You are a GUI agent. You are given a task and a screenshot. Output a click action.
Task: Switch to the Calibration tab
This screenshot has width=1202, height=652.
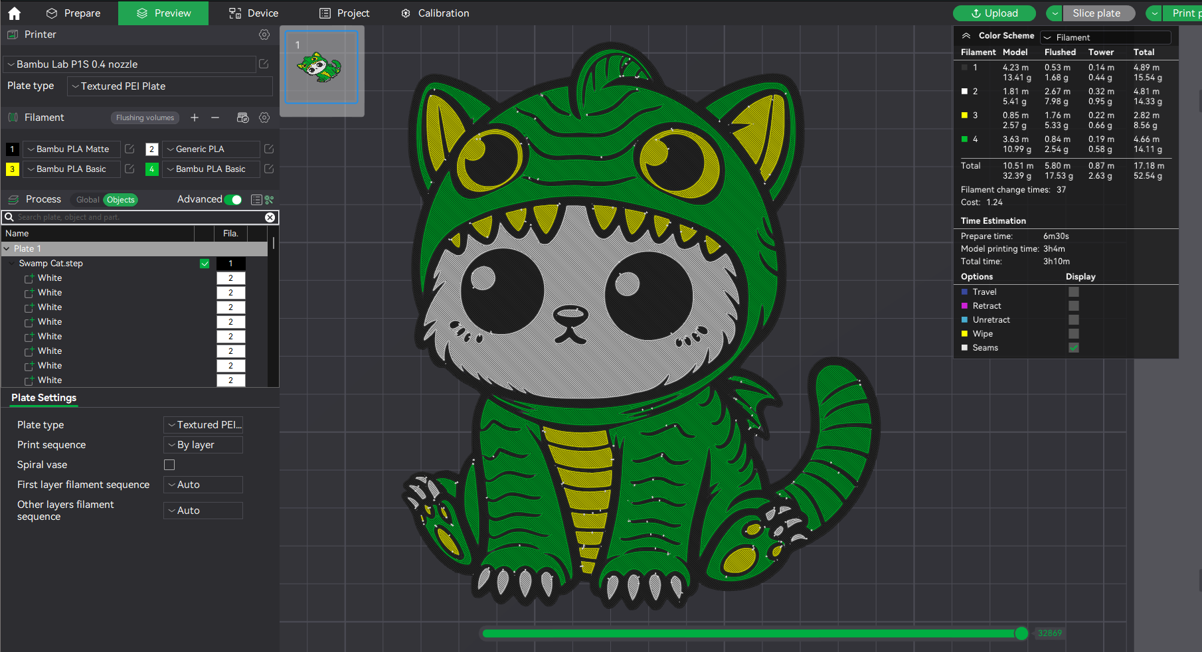[435, 13]
